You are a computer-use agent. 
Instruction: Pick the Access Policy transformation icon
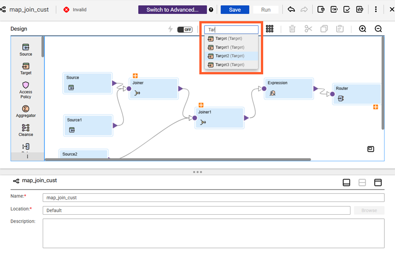[26, 85]
